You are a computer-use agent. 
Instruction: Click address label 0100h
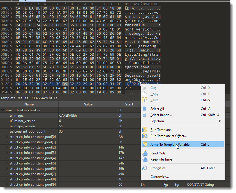pyautogui.click(x=7, y=76)
